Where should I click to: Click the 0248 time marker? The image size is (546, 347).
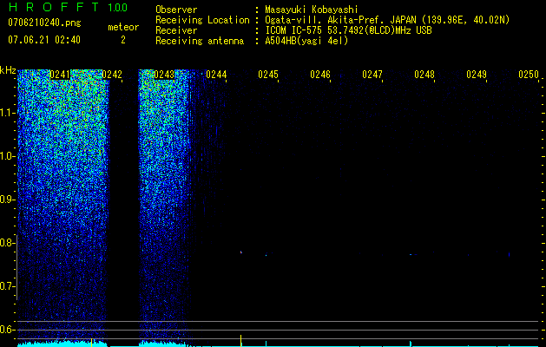pyautogui.click(x=424, y=75)
